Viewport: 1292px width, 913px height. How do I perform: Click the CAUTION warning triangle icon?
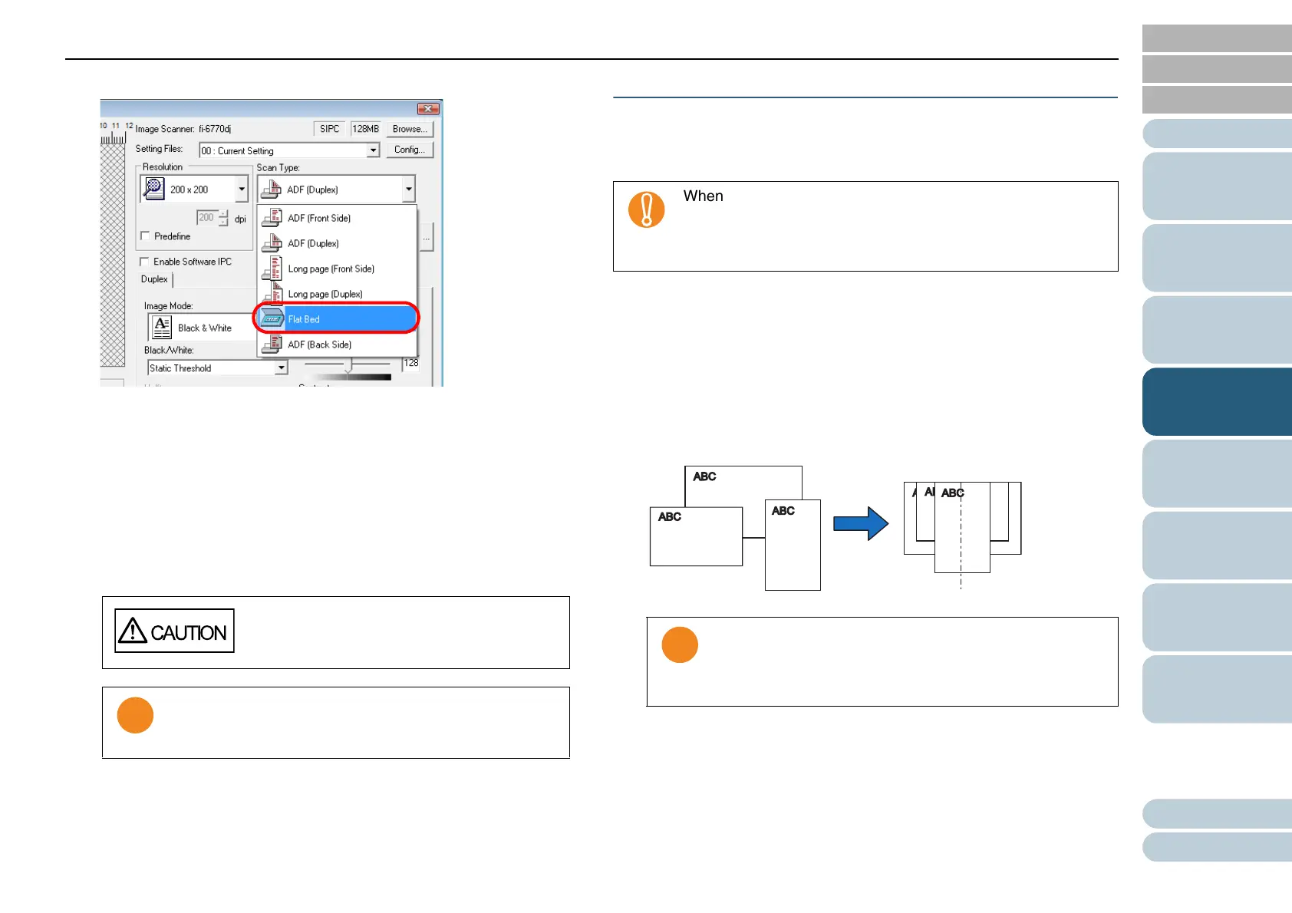133,631
